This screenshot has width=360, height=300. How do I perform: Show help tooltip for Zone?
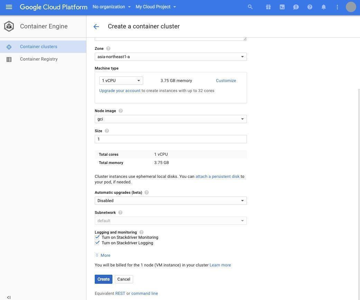pyautogui.click(x=108, y=48)
